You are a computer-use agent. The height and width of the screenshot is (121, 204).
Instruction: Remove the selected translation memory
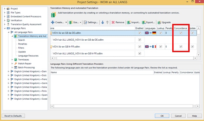118,22
